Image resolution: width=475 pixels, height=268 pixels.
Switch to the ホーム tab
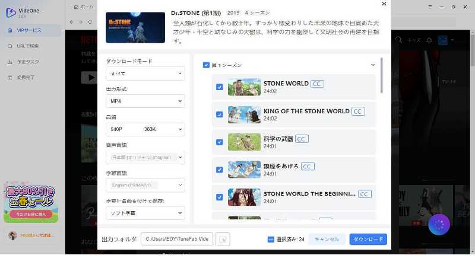click(84, 7)
